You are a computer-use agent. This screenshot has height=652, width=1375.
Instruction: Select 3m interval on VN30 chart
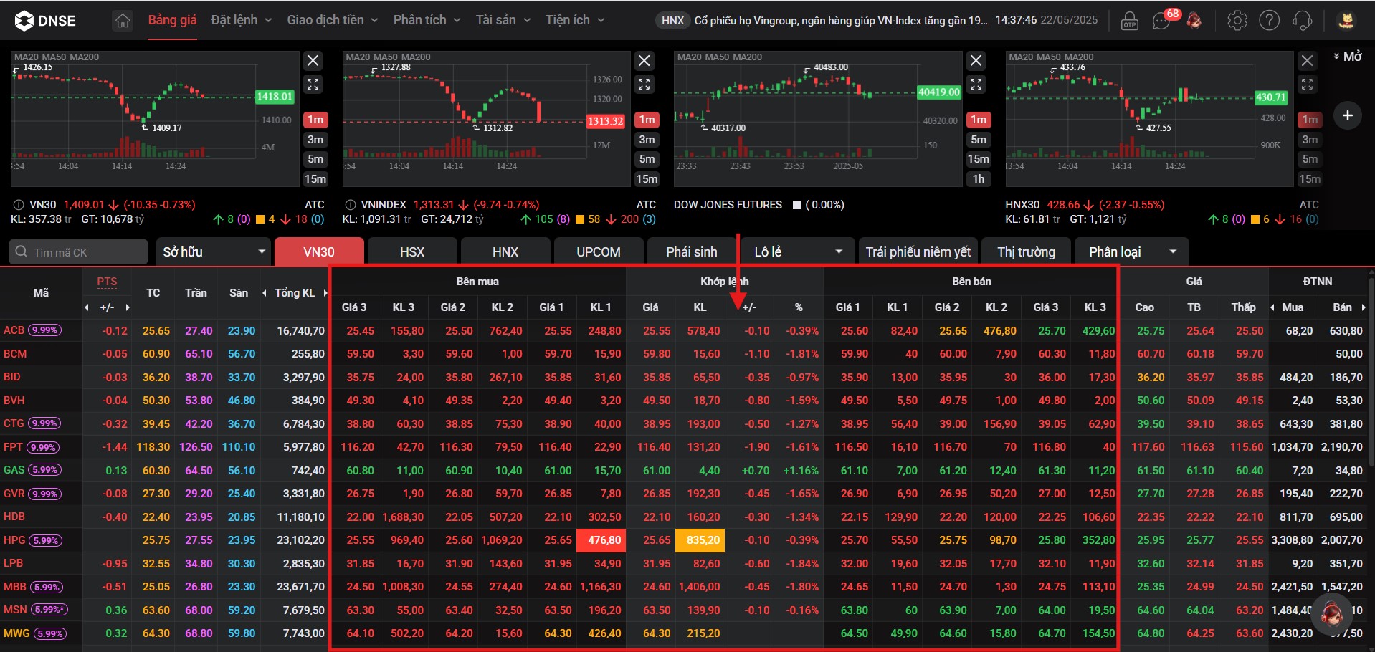coord(315,140)
